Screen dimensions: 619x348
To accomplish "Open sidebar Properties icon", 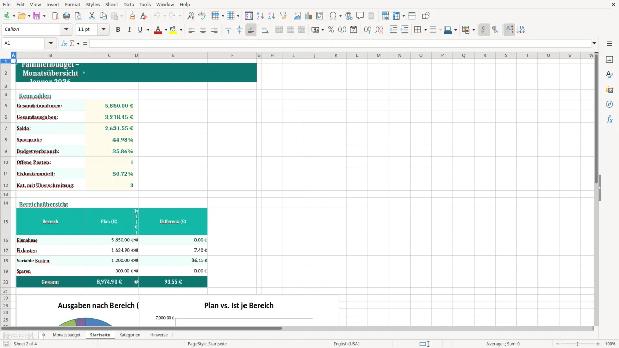I will [609, 59].
